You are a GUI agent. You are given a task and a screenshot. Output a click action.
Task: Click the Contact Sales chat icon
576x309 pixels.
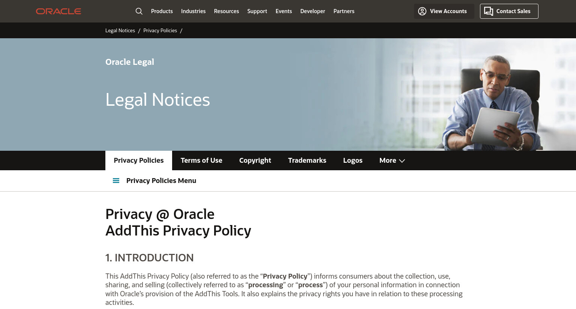[488, 11]
